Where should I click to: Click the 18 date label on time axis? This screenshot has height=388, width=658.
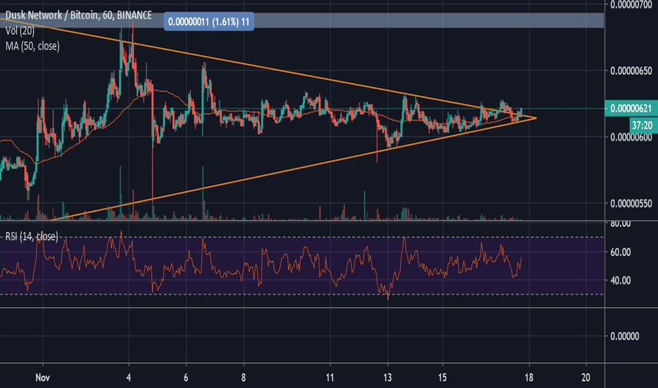pos(529,377)
